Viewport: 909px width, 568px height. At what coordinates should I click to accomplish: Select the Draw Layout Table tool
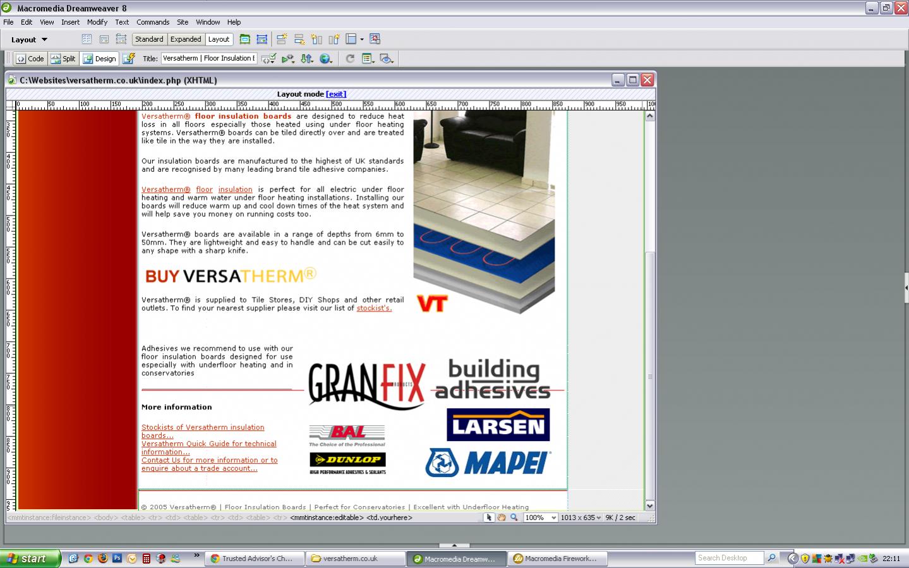(244, 39)
